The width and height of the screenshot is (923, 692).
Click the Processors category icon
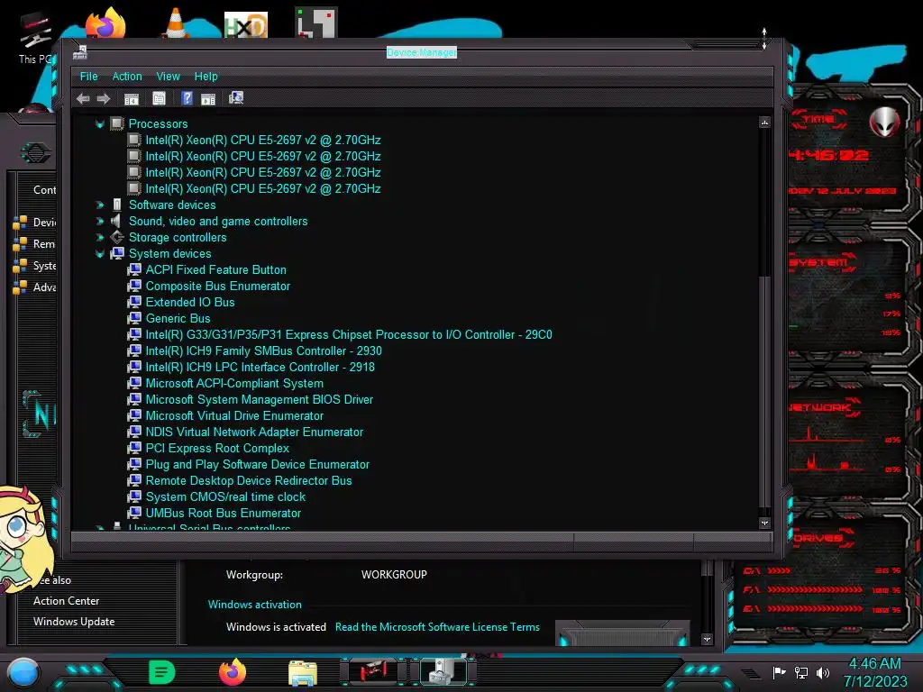[x=117, y=123]
